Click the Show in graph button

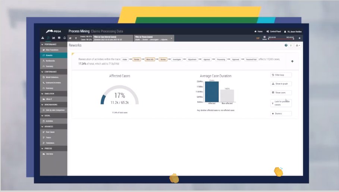(x=281, y=84)
